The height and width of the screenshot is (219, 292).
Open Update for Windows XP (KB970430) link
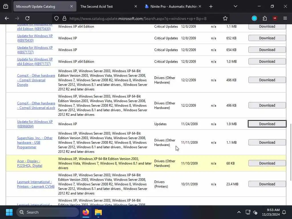(35, 38)
